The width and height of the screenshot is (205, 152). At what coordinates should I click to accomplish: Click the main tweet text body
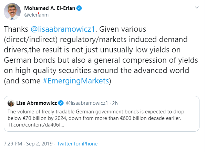pos(101,55)
